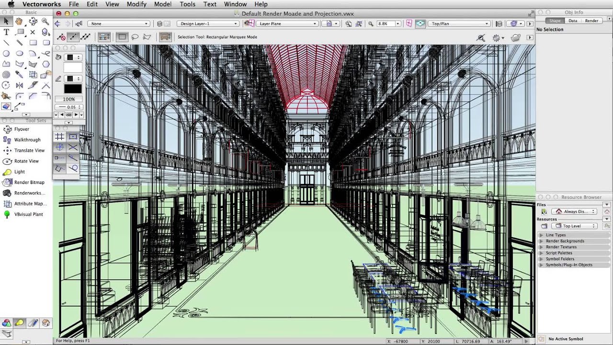
Task: Enable Lasso Marquee selection mode
Action: tap(135, 37)
